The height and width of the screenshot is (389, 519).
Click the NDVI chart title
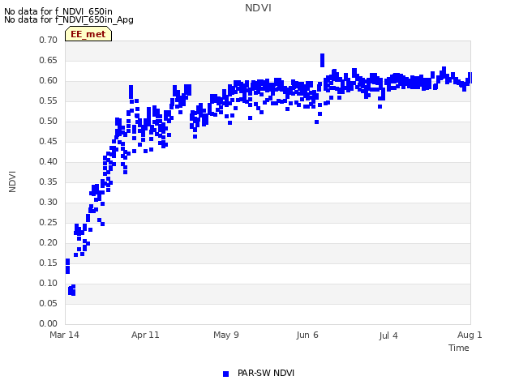coord(258,8)
